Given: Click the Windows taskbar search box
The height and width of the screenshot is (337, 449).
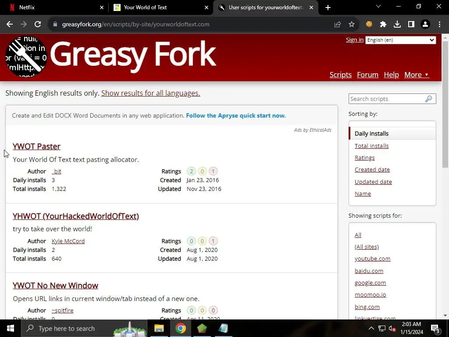Looking at the screenshot, I should pyautogui.click(x=84, y=328).
